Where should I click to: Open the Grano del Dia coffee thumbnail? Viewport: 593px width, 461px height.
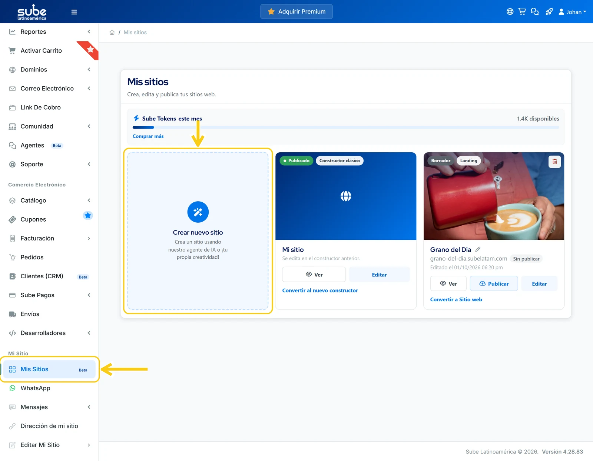(494, 196)
